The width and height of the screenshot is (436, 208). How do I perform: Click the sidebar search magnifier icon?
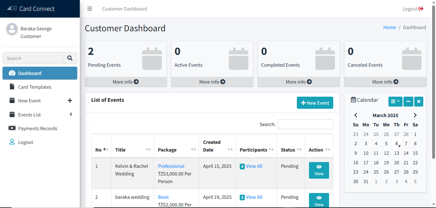[x=70, y=58]
